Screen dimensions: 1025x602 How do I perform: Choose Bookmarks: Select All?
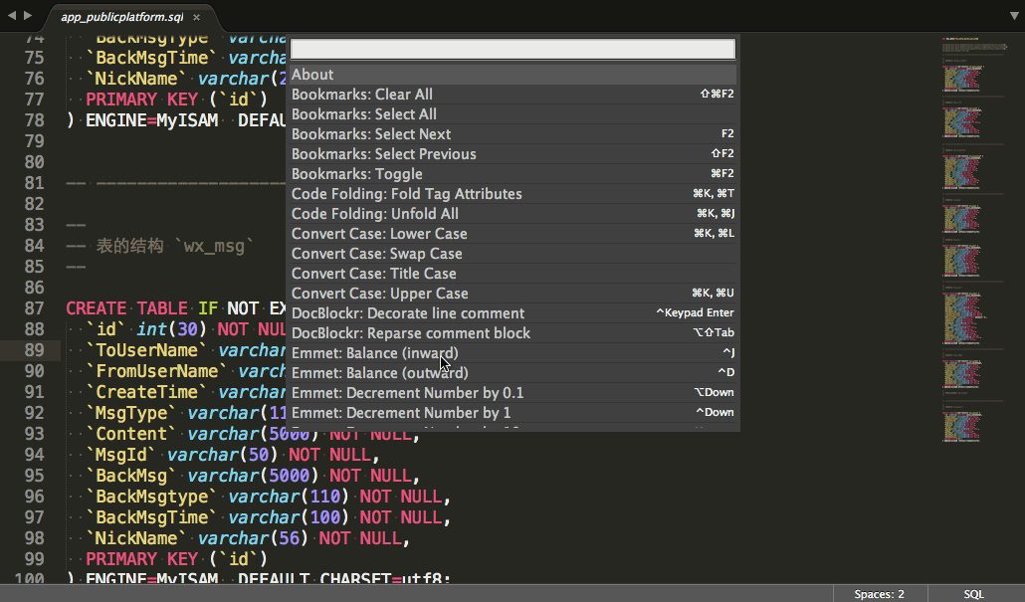pyautogui.click(x=512, y=114)
